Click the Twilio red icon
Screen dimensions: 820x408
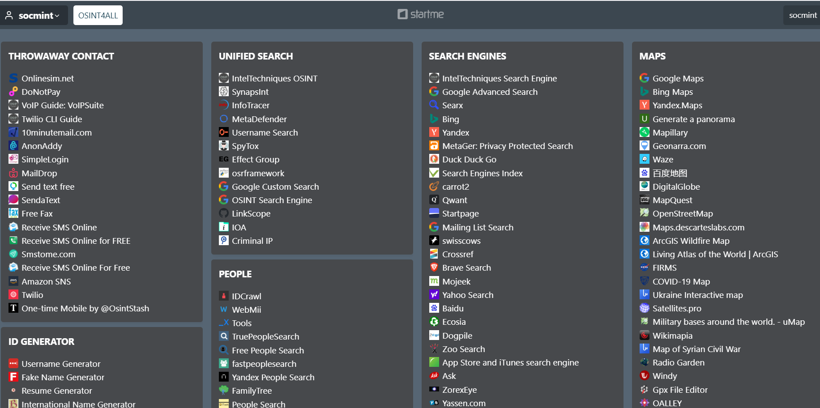tap(13, 295)
